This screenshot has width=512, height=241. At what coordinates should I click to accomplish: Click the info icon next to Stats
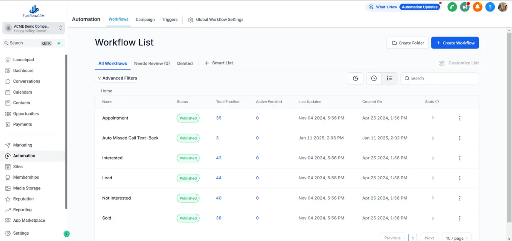437,102
